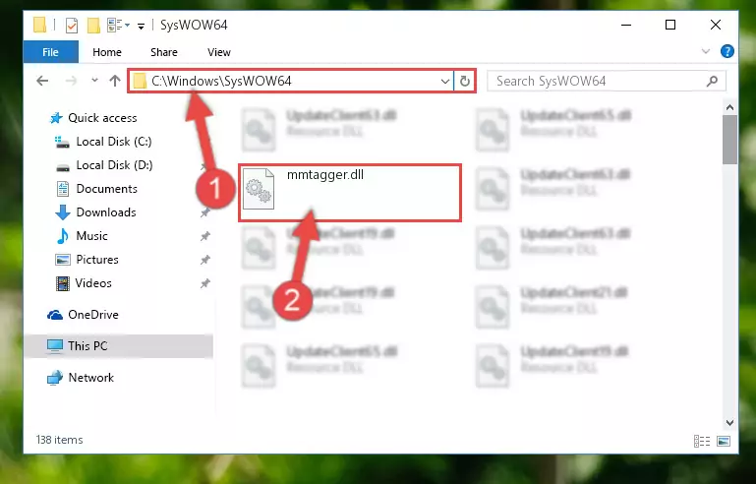Click the Documents icon in sidebar

[63, 189]
